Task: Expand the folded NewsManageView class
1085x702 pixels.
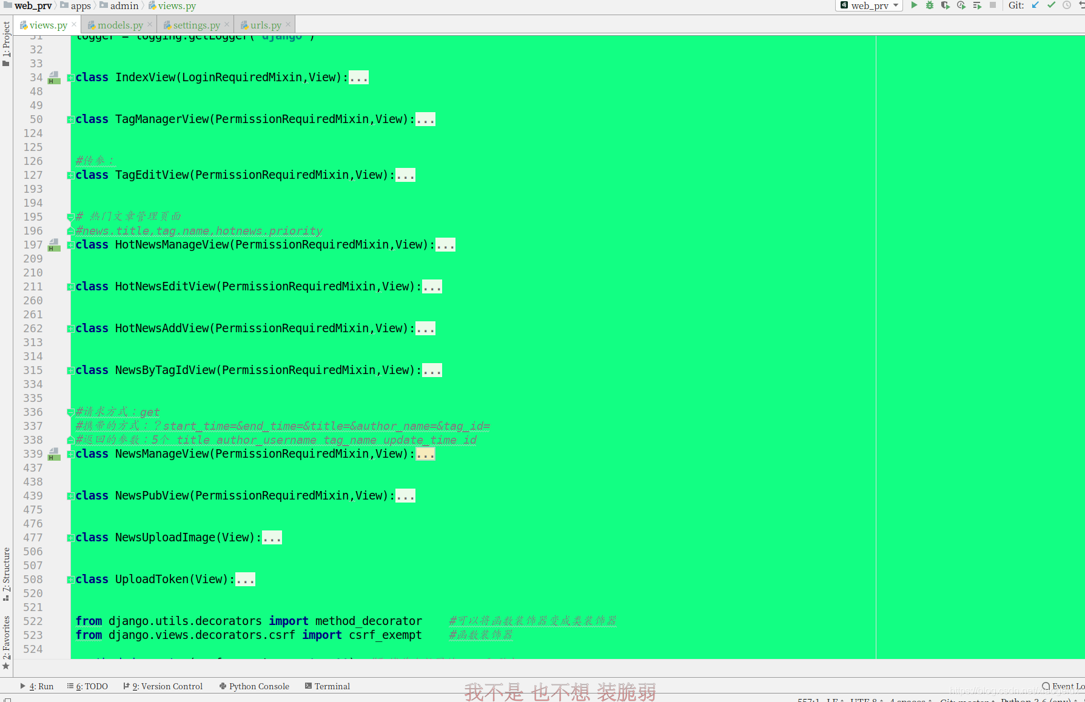Action: (70, 454)
